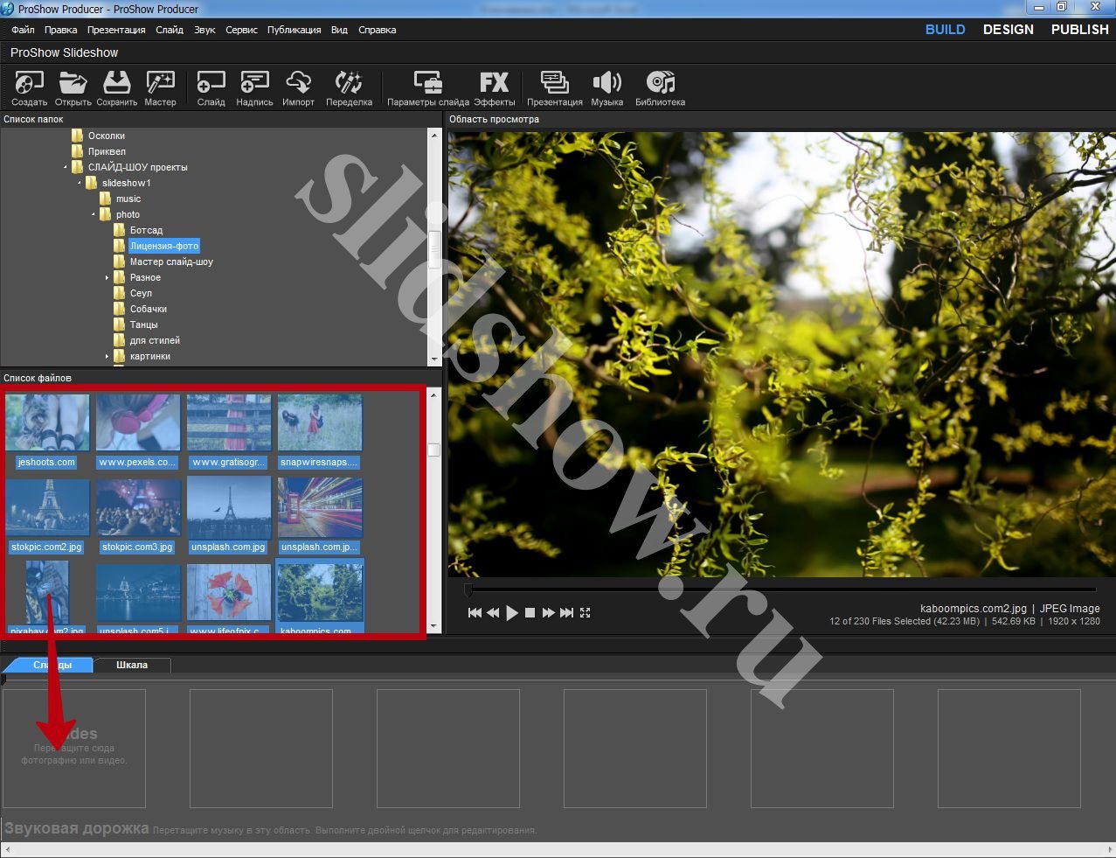Viewport: 1116px width, 858px height.
Task: Expand the картинки folder node
Action: pyautogui.click(x=107, y=357)
